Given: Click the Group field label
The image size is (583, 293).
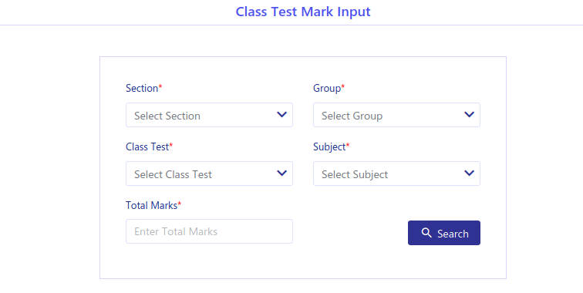Looking at the screenshot, I should [327, 88].
